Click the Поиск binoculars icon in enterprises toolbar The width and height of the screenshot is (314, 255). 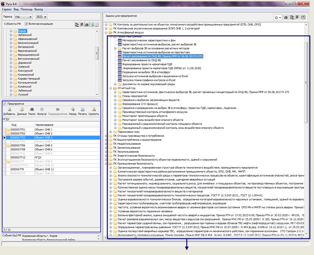point(31,109)
